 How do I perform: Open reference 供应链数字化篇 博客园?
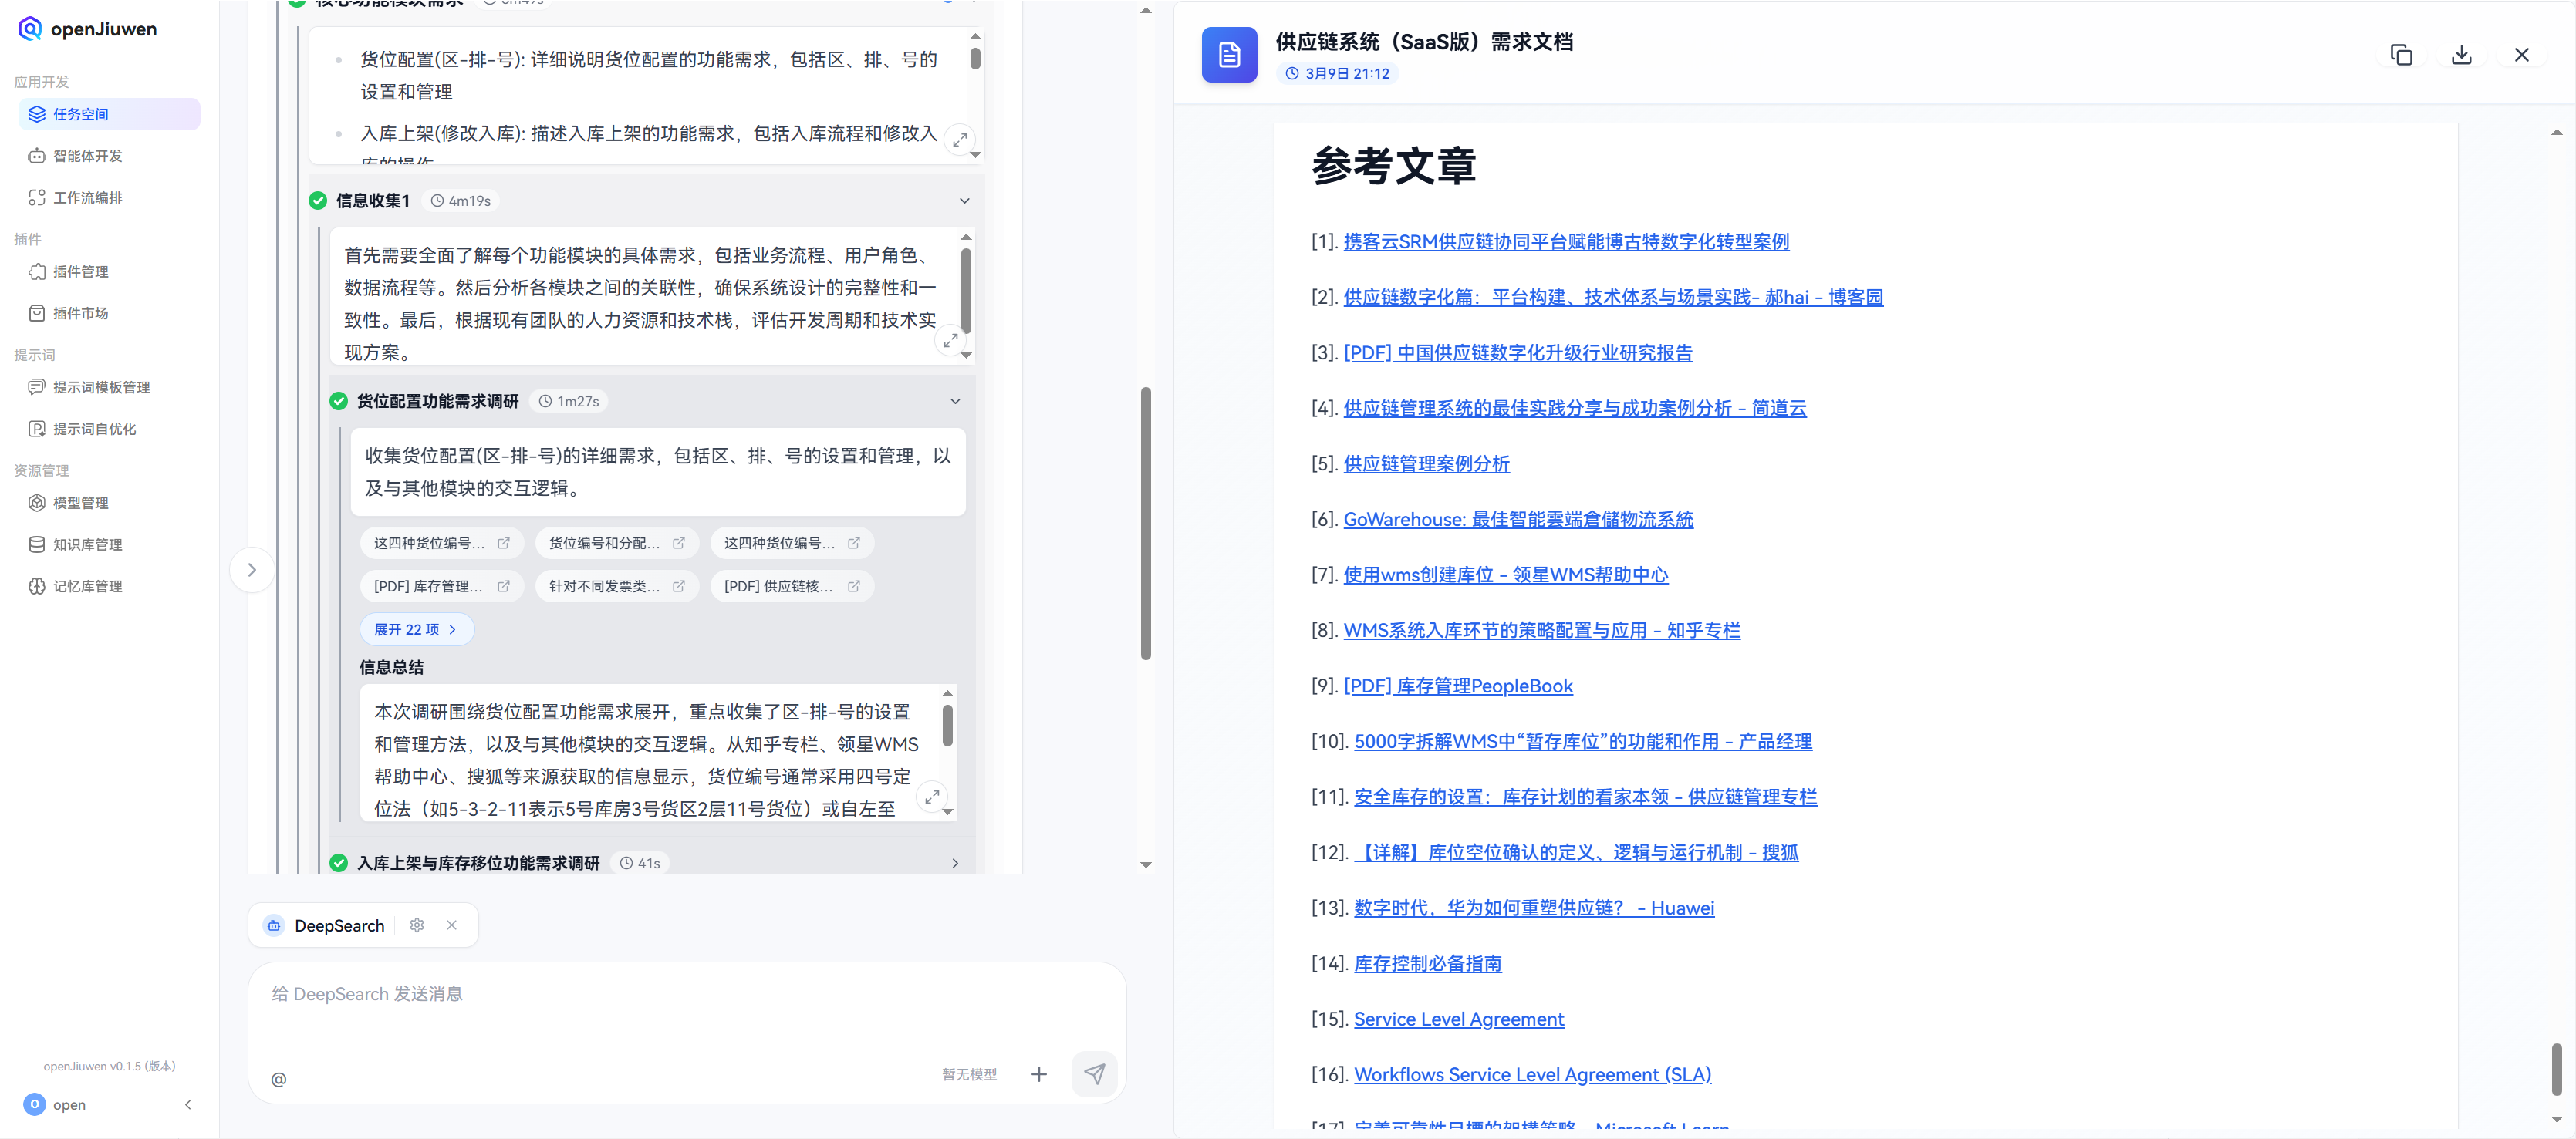click(1613, 298)
